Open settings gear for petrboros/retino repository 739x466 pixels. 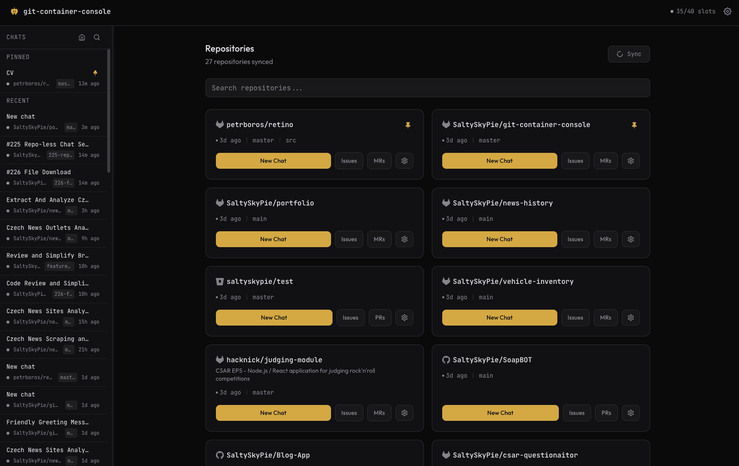pos(404,161)
